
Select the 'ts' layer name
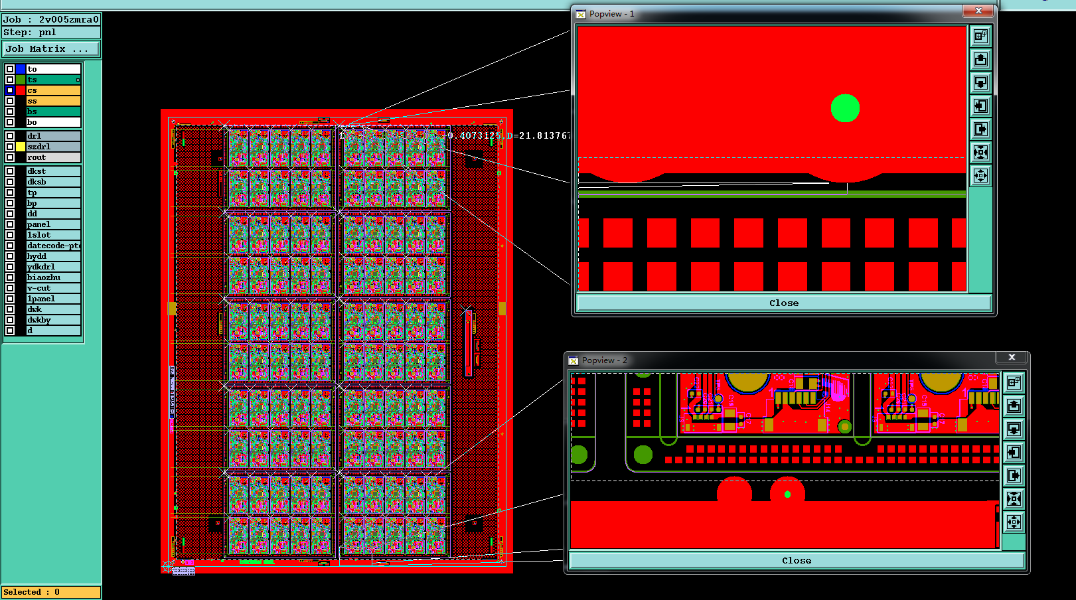tap(54, 80)
